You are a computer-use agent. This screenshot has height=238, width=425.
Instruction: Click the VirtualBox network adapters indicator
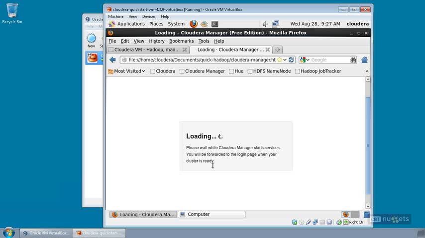315,222
